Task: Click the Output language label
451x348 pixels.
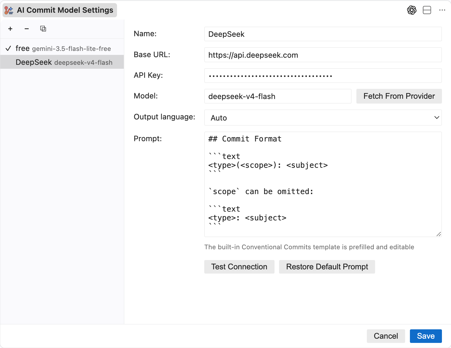Action: pyautogui.click(x=164, y=117)
